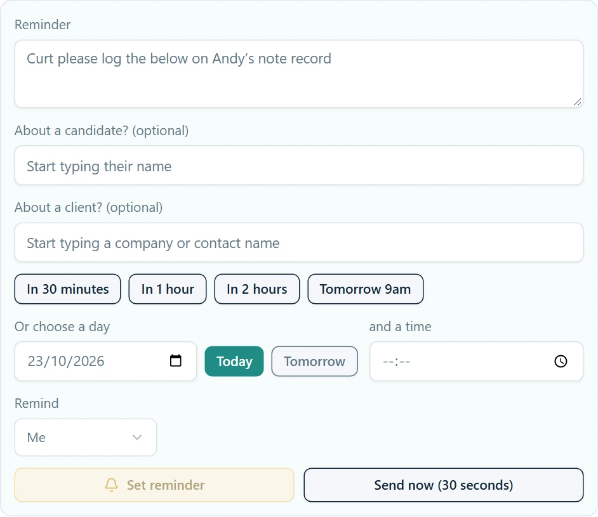Click Send now (30 seconds) button
The image size is (598, 517).
coord(444,485)
